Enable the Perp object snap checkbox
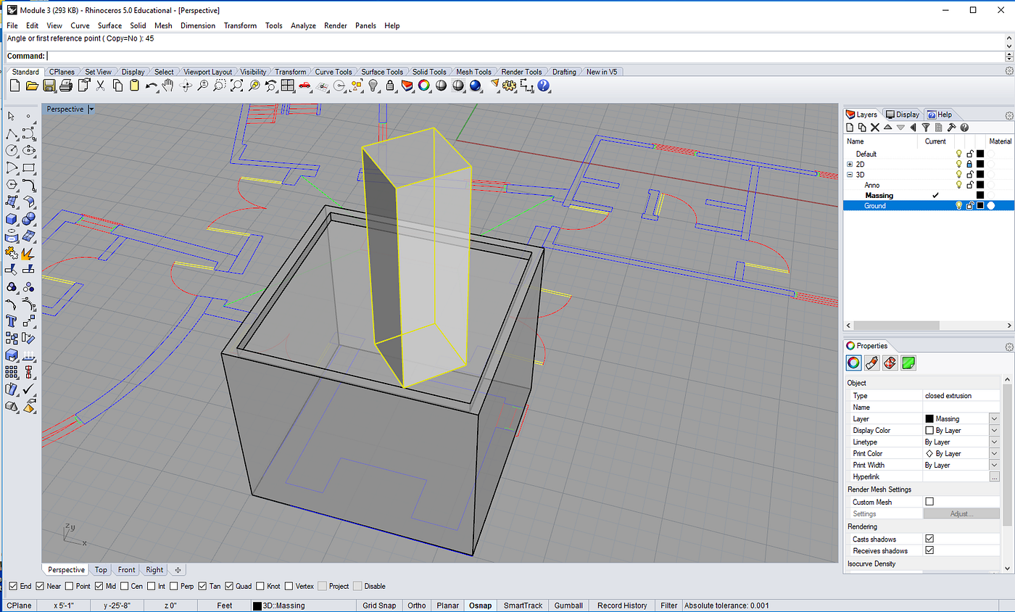This screenshot has height=612, width=1015. coord(173,586)
